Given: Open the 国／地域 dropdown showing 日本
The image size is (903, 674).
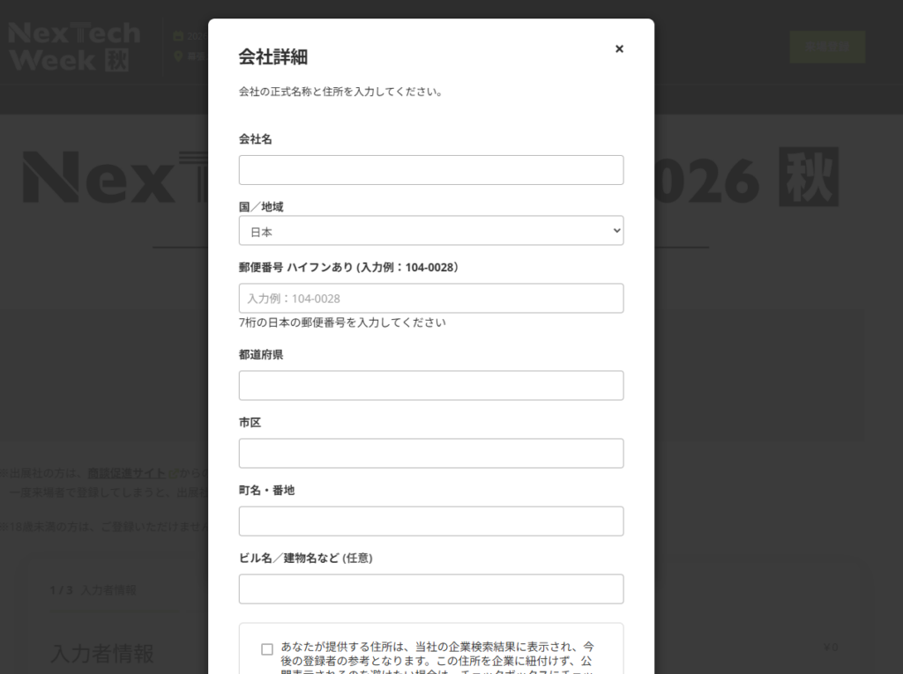Looking at the screenshot, I should click(430, 231).
